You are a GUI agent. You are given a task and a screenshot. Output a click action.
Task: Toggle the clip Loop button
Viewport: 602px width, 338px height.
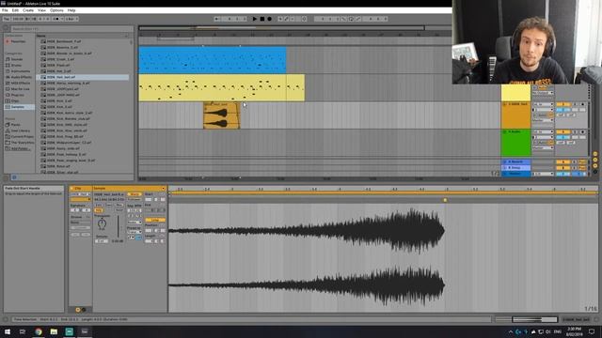coord(155,220)
